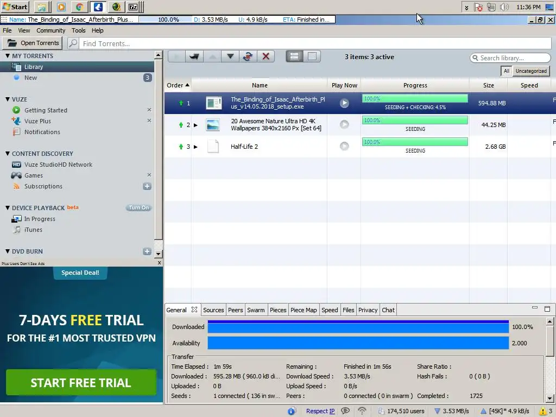Play the Half-Life 2 torrent now

pos(344,146)
